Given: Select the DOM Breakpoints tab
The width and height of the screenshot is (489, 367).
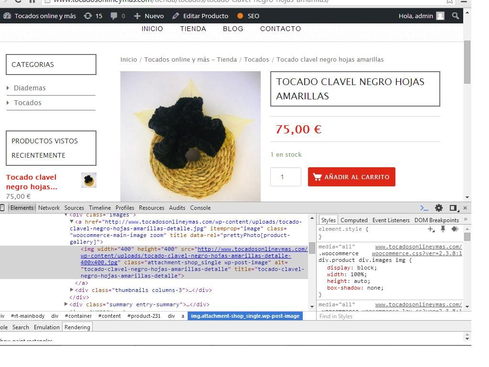Looking at the screenshot, I should [x=436, y=220].
